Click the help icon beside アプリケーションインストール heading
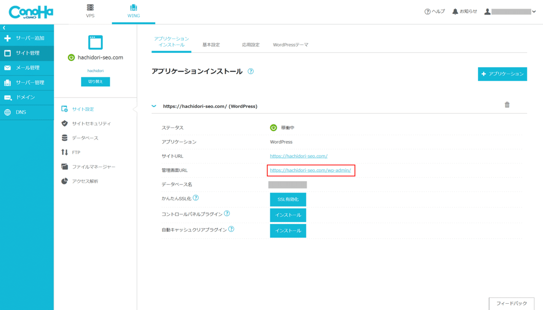 click(251, 71)
